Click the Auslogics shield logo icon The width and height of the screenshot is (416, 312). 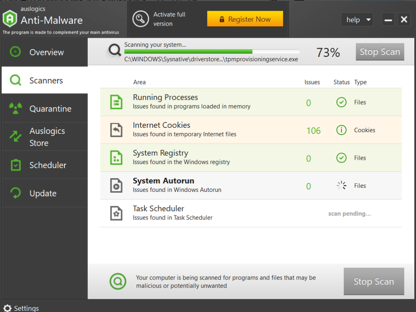pos(10,19)
